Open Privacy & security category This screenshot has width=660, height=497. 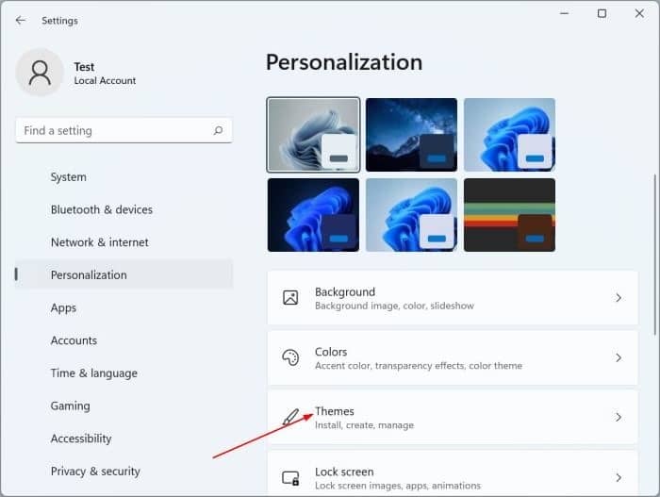[x=124, y=471]
